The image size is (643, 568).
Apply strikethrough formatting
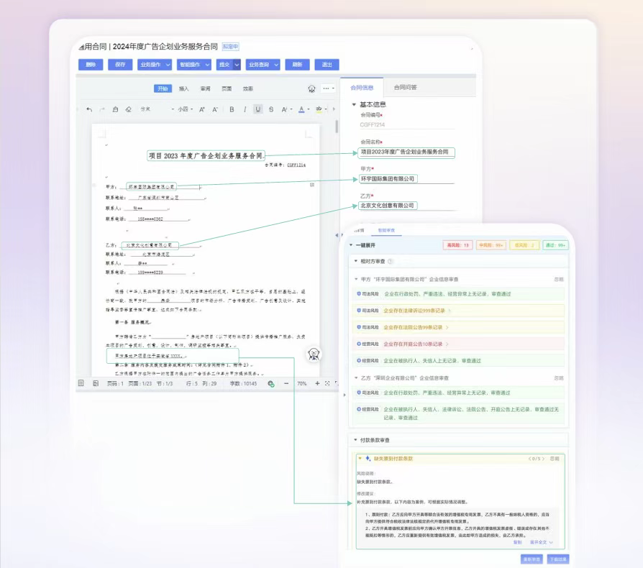(x=272, y=109)
